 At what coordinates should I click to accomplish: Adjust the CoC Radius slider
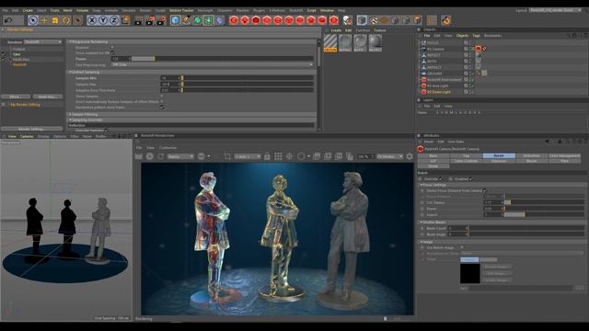(x=544, y=202)
